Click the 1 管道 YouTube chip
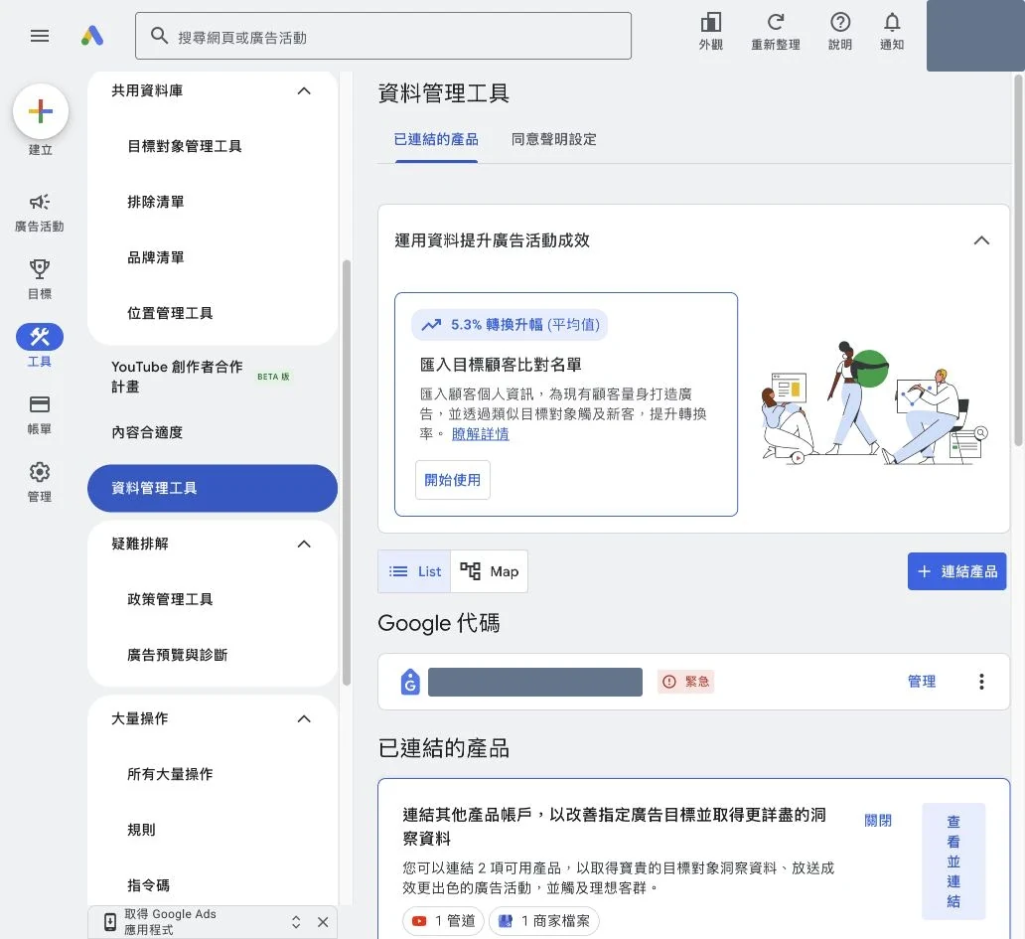Screen dimensions: 1025x939 point(443,921)
